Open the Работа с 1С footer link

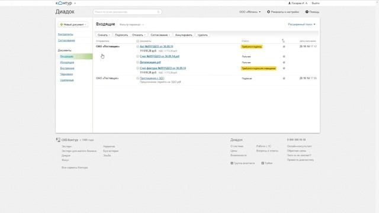pos(264,146)
